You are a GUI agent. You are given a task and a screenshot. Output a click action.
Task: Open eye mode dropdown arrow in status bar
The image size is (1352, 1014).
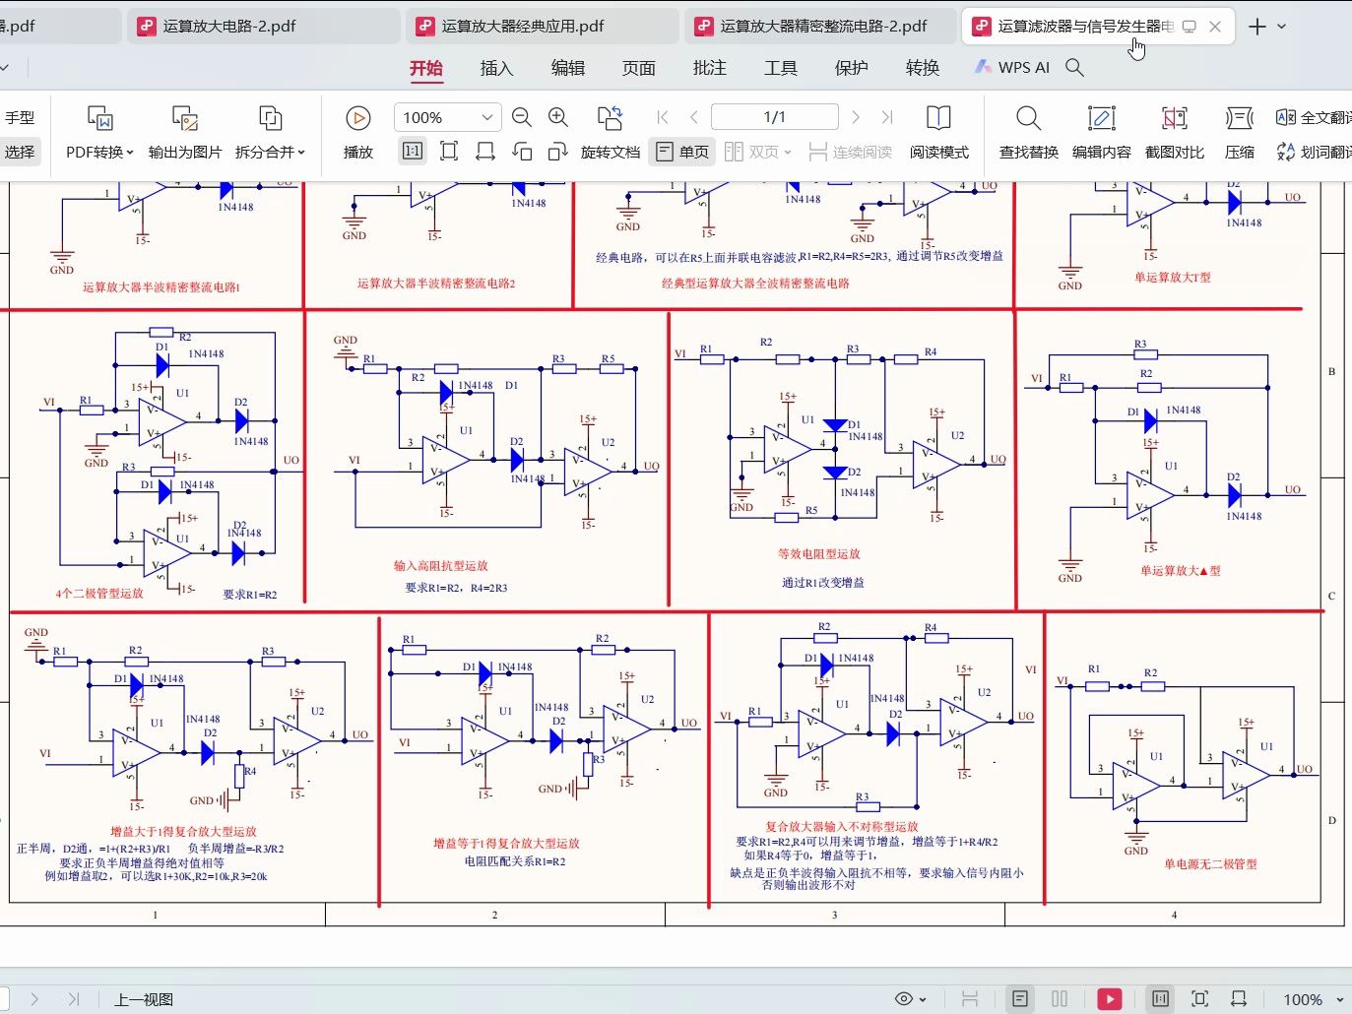(x=924, y=1000)
